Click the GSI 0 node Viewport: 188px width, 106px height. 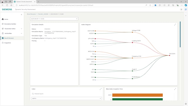[95, 77]
